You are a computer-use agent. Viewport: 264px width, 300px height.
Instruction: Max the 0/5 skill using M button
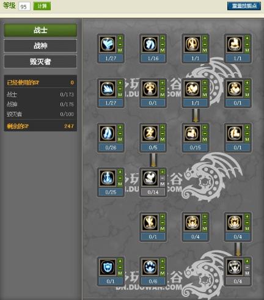(163, 139)
